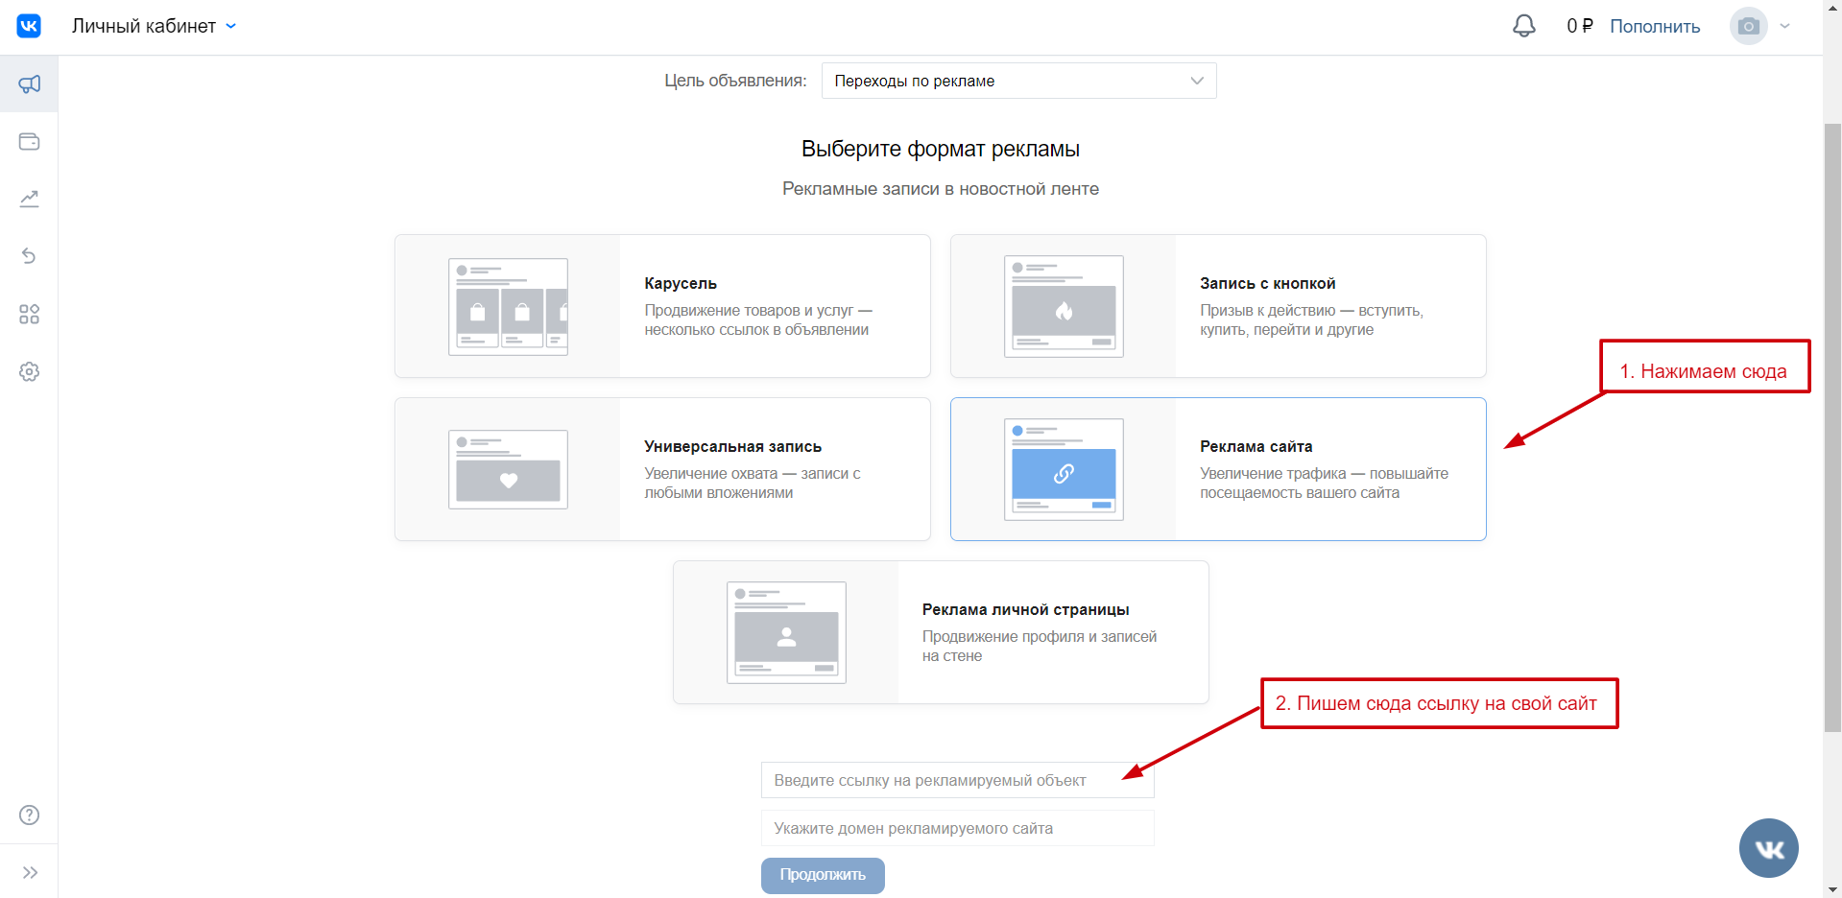1842x898 pixels.
Task: Open the settings gear icon in sidebar
Action: pos(29,371)
